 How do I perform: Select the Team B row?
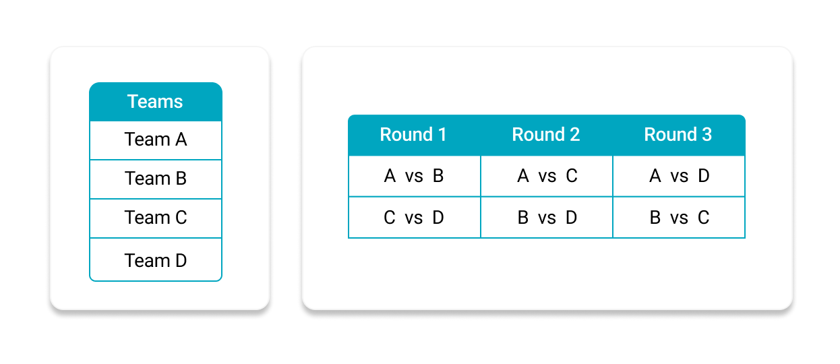click(x=155, y=179)
